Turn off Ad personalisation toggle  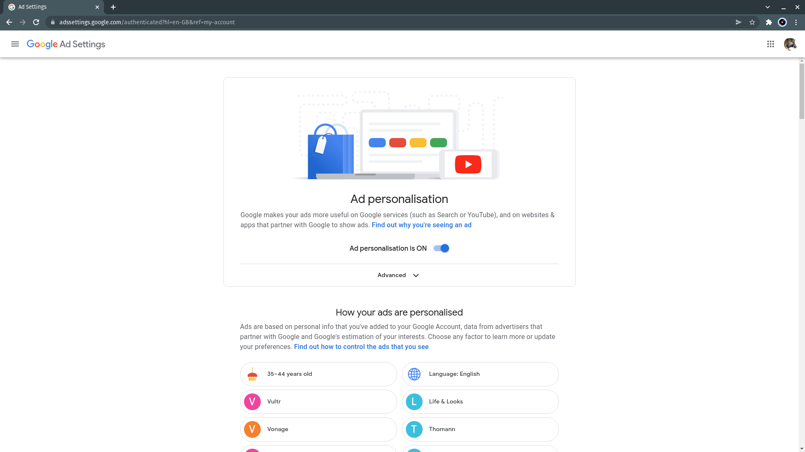click(x=441, y=248)
